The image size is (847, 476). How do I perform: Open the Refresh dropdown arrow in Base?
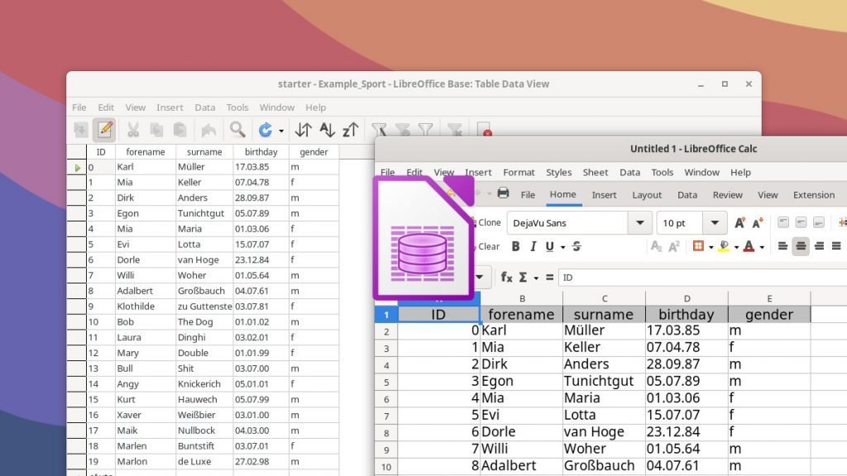281,131
